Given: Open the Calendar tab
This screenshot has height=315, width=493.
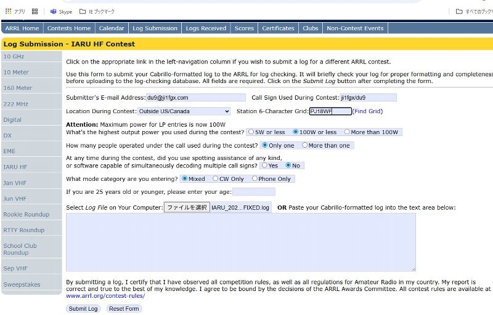Looking at the screenshot, I should (112, 28).
